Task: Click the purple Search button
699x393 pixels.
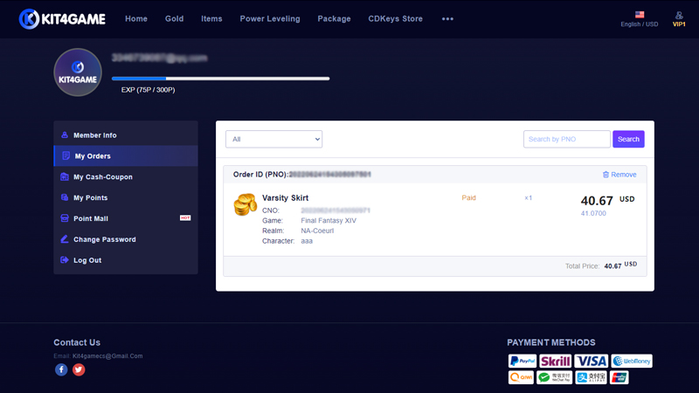Action: (x=628, y=139)
